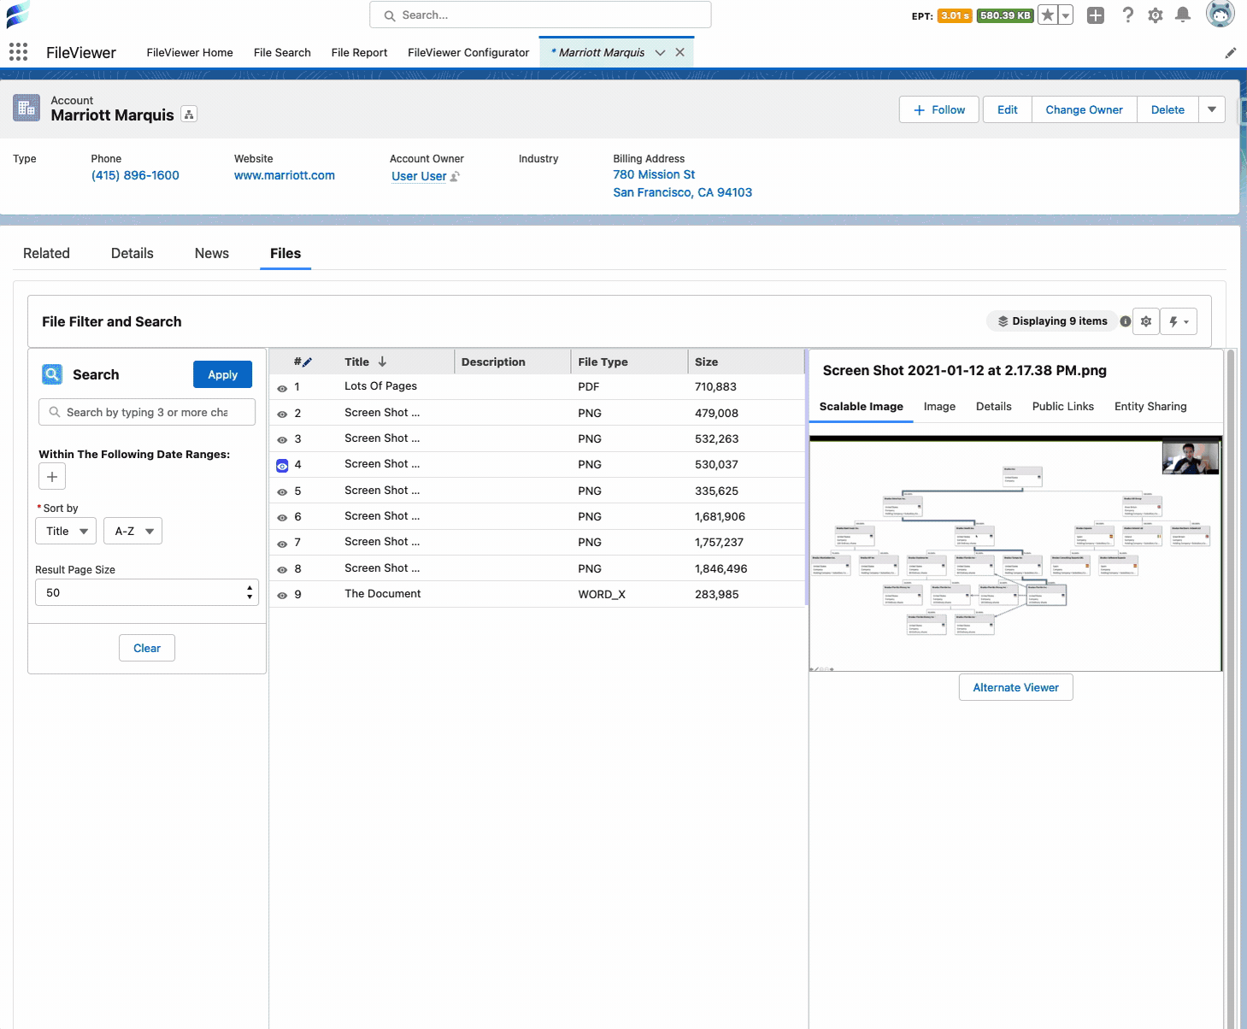Open the App Launcher dots grid

[x=18, y=52]
